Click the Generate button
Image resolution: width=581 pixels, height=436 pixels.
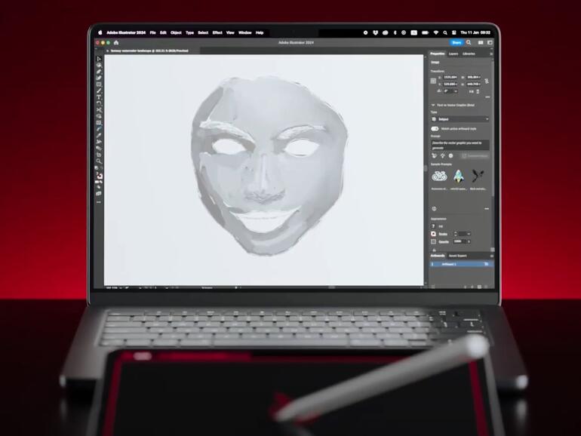(475, 156)
